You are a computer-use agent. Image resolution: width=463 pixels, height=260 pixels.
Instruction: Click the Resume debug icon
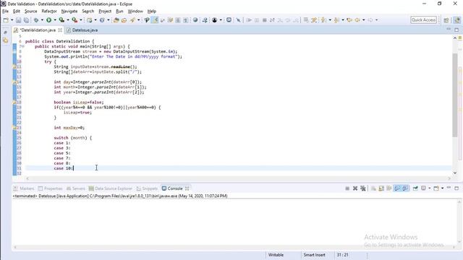point(249,20)
